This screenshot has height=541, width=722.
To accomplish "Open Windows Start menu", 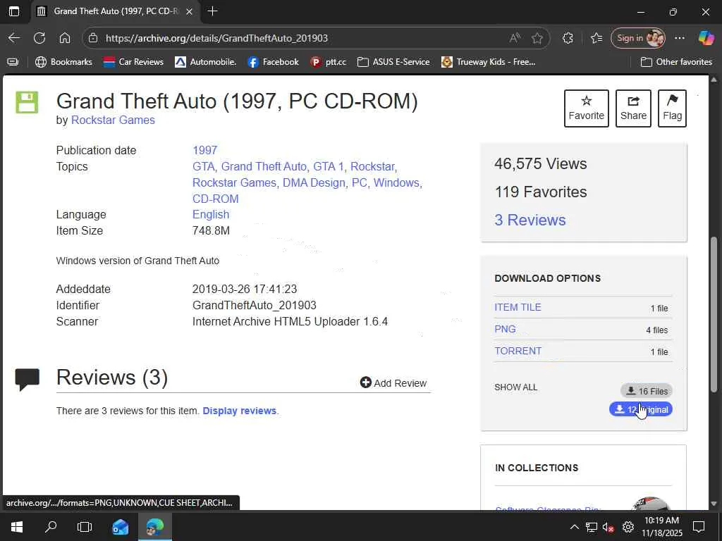I will pyautogui.click(x=17, y=527).
